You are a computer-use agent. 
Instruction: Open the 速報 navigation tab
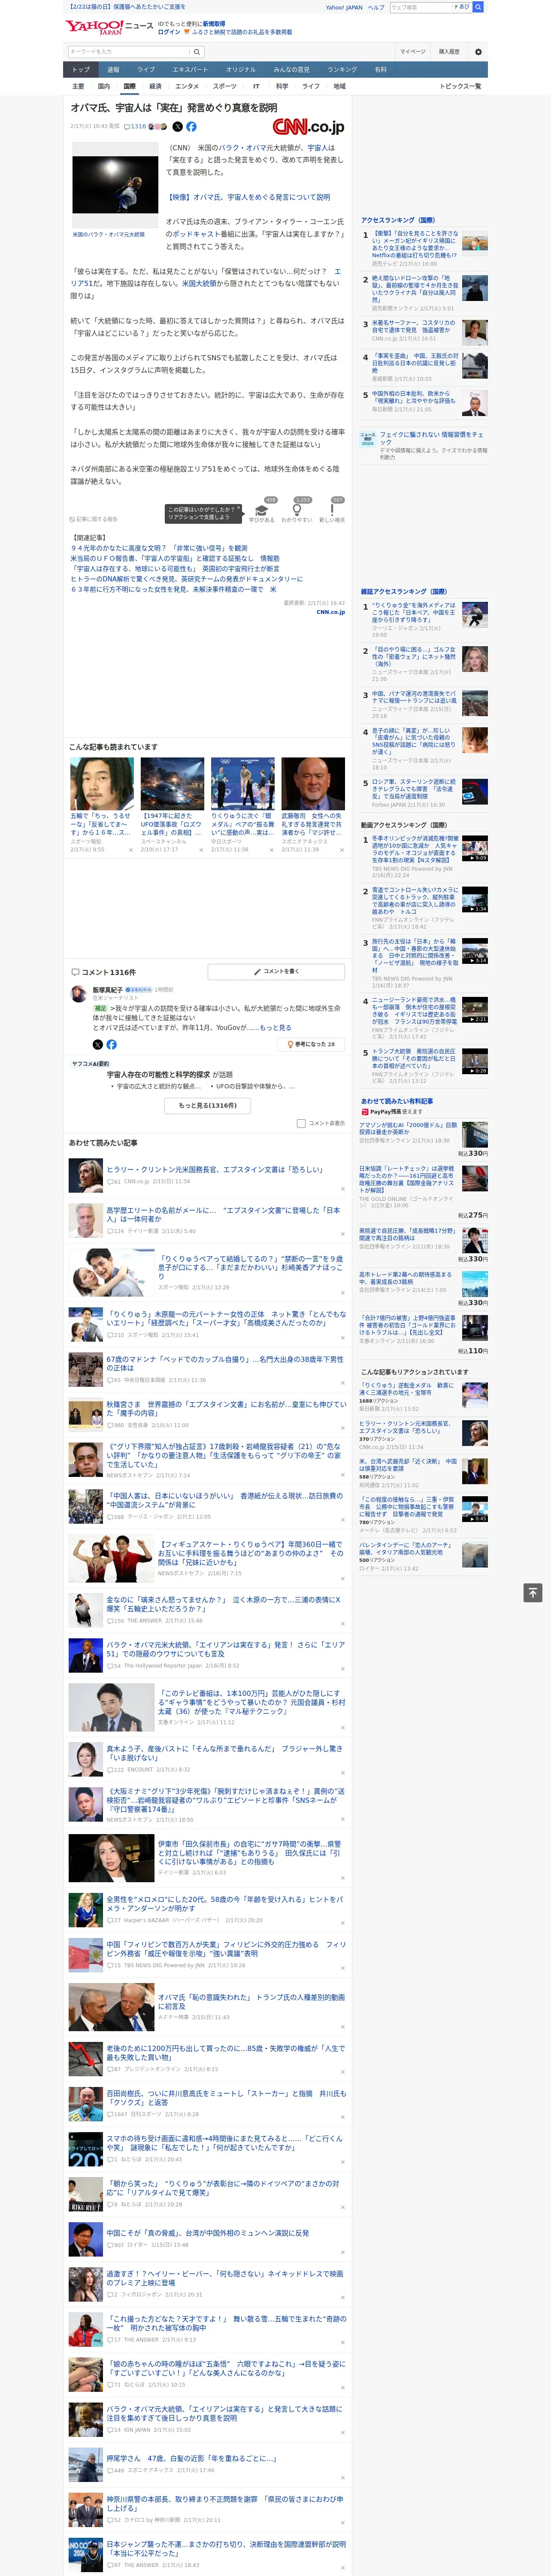click(113, 70)
